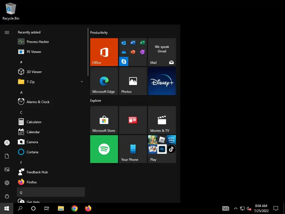This screenshot has width=285, height=214.
Task: Open Pictures from Start sidebar
Action: pos(7,169)
